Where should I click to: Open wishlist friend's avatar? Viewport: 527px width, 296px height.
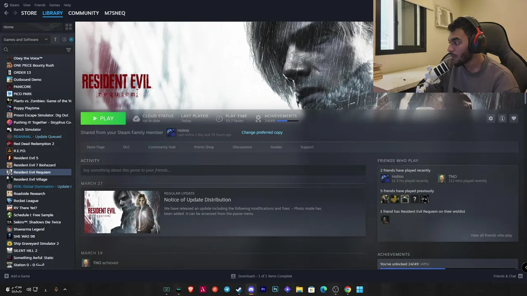tap(385, 220)
